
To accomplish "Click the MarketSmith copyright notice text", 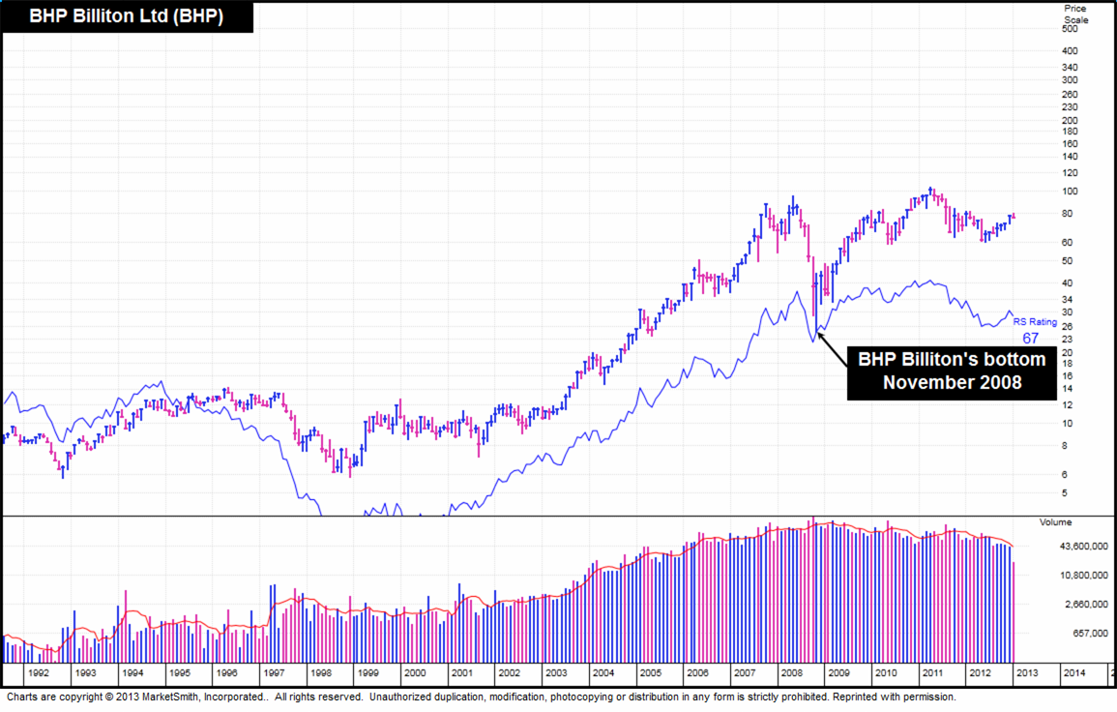I will pyautogui.click(x=481, y=697).
